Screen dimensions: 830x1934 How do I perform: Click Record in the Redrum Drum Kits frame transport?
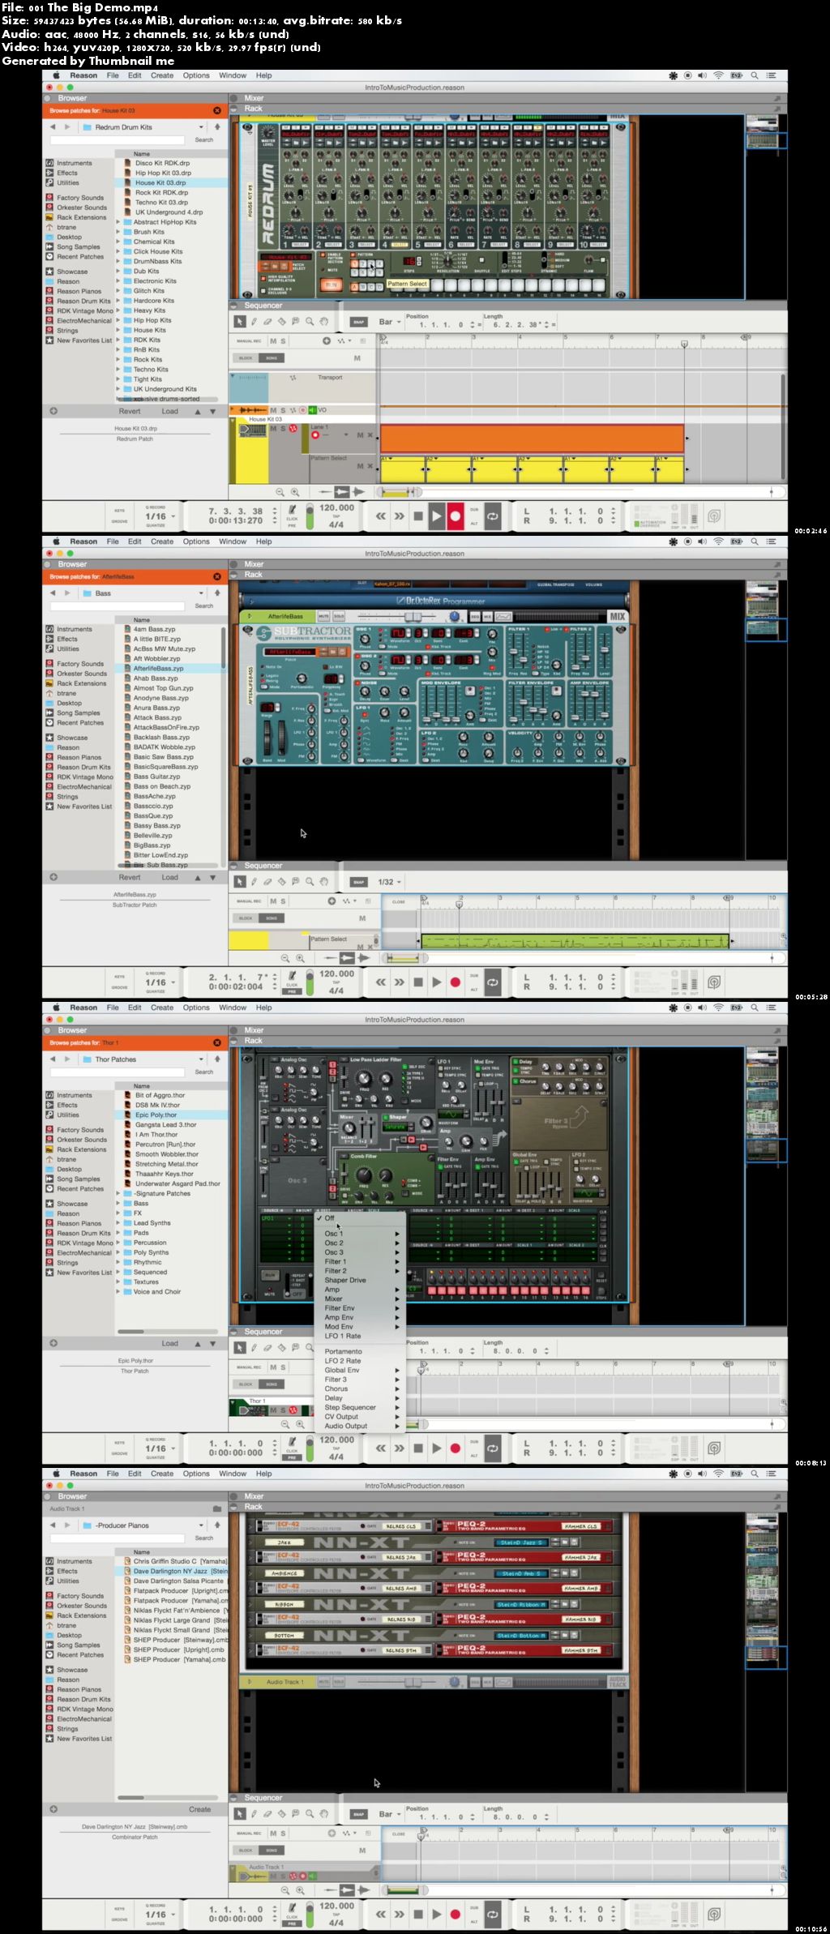(456, 516)
